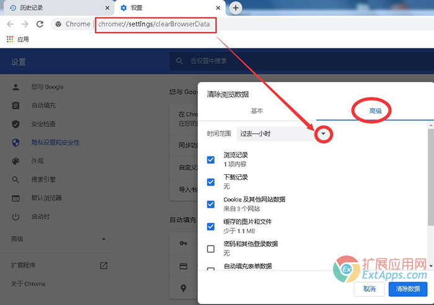Go back using the browser back arrow
The image size is (434, 305).
(x=11, y=24)
